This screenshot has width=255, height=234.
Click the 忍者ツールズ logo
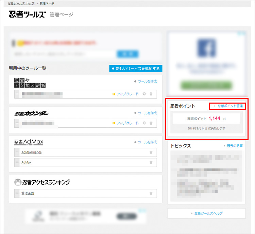[27, 14]
